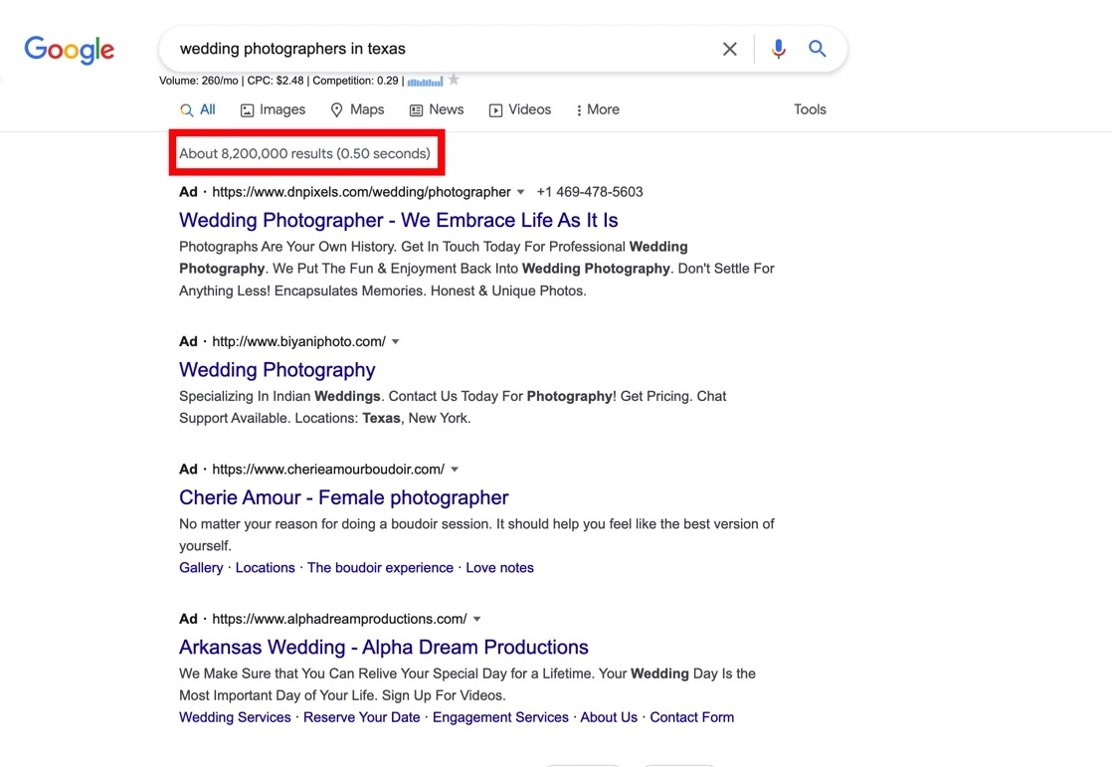Click the https://www.cherieamourboudoir.com/ URL text

328,470
